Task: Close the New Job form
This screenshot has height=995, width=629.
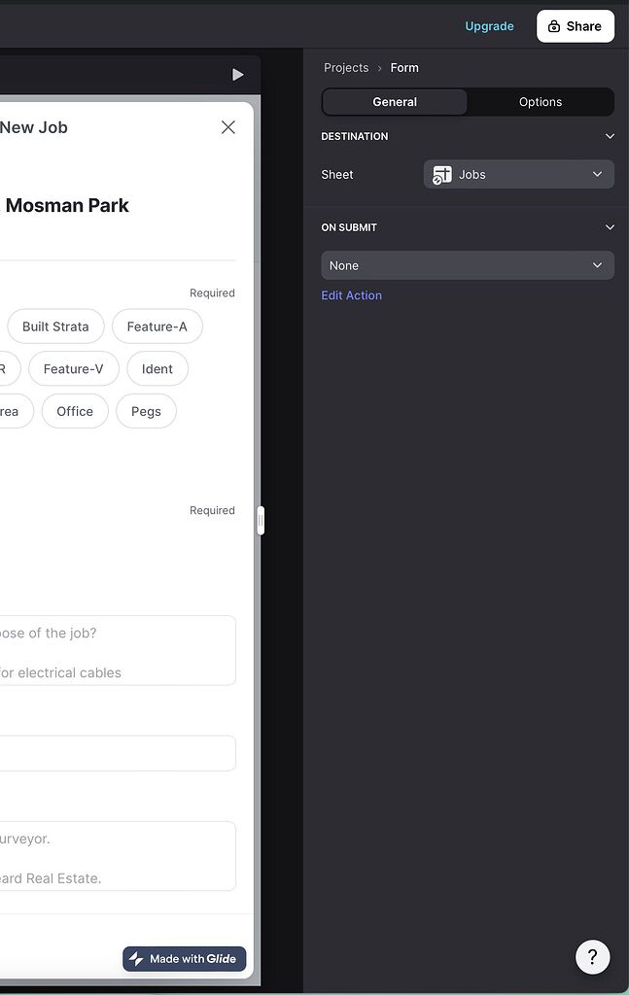Action: point(227,126)
